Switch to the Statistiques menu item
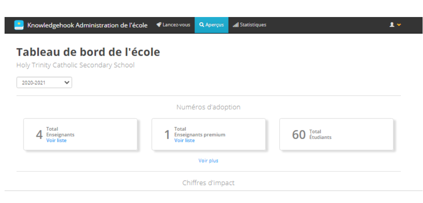The image size is (423, 203). (x=250, y=25)
